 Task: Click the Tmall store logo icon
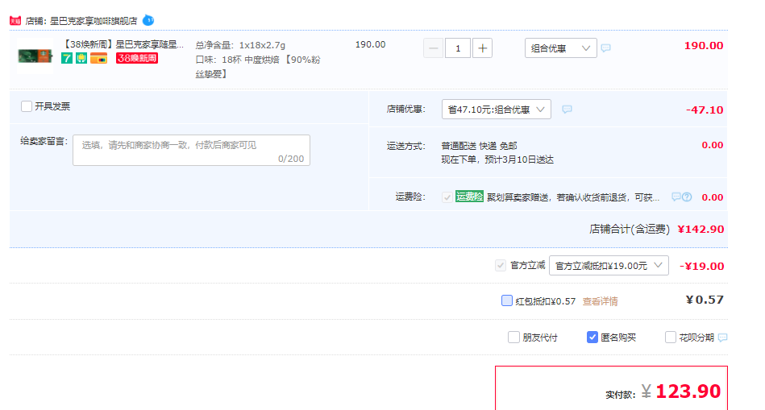point(15,21)
